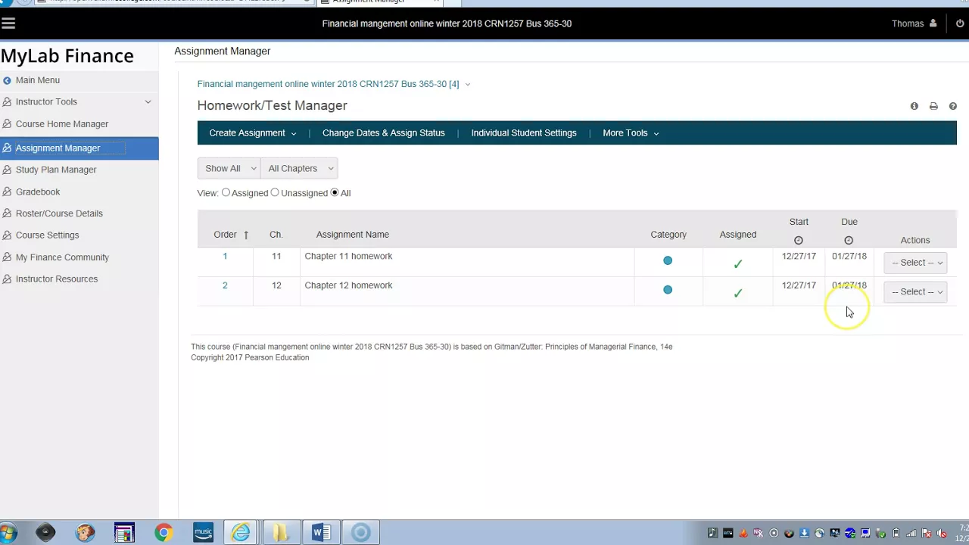The height and width of the screenshot is (545, 969).
Task: Open Course Settings in sidebar
Action: 47,235
